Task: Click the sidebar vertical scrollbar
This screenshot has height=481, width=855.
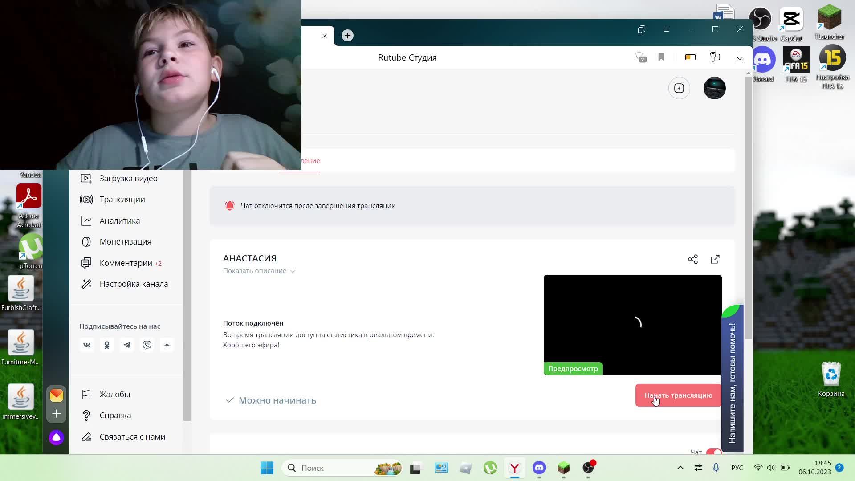Action: tap(187, 294)
